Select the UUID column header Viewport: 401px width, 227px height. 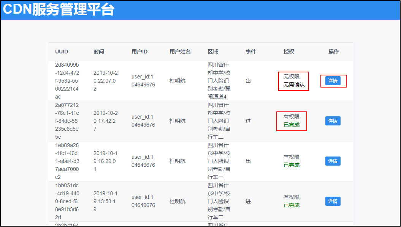(x=62, y=52)
